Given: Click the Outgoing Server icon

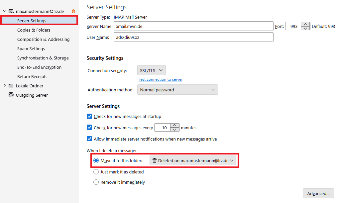Looking at the screenshot, I should tap(10, 95).
